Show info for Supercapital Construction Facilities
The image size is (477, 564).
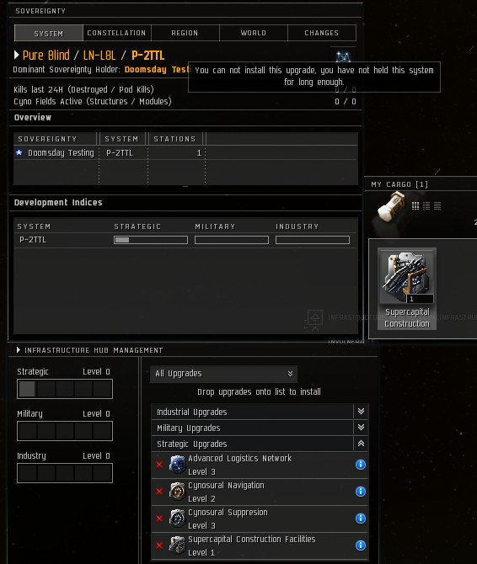[x=361, y=545]
